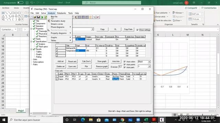Click the Oversize input field
This screenshot has width=220, height=123.
pyautogui.click(x=120, y=67)
